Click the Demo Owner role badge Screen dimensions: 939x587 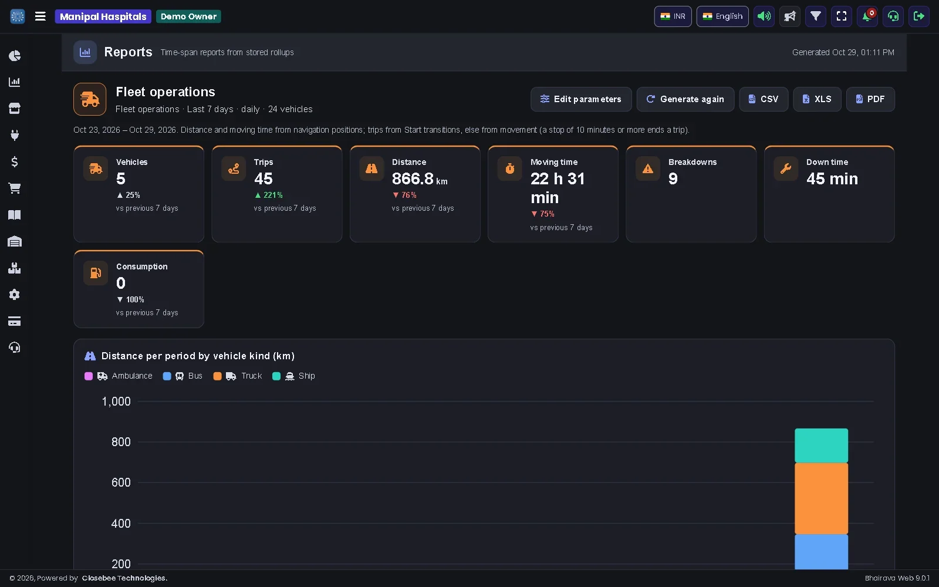189,16
